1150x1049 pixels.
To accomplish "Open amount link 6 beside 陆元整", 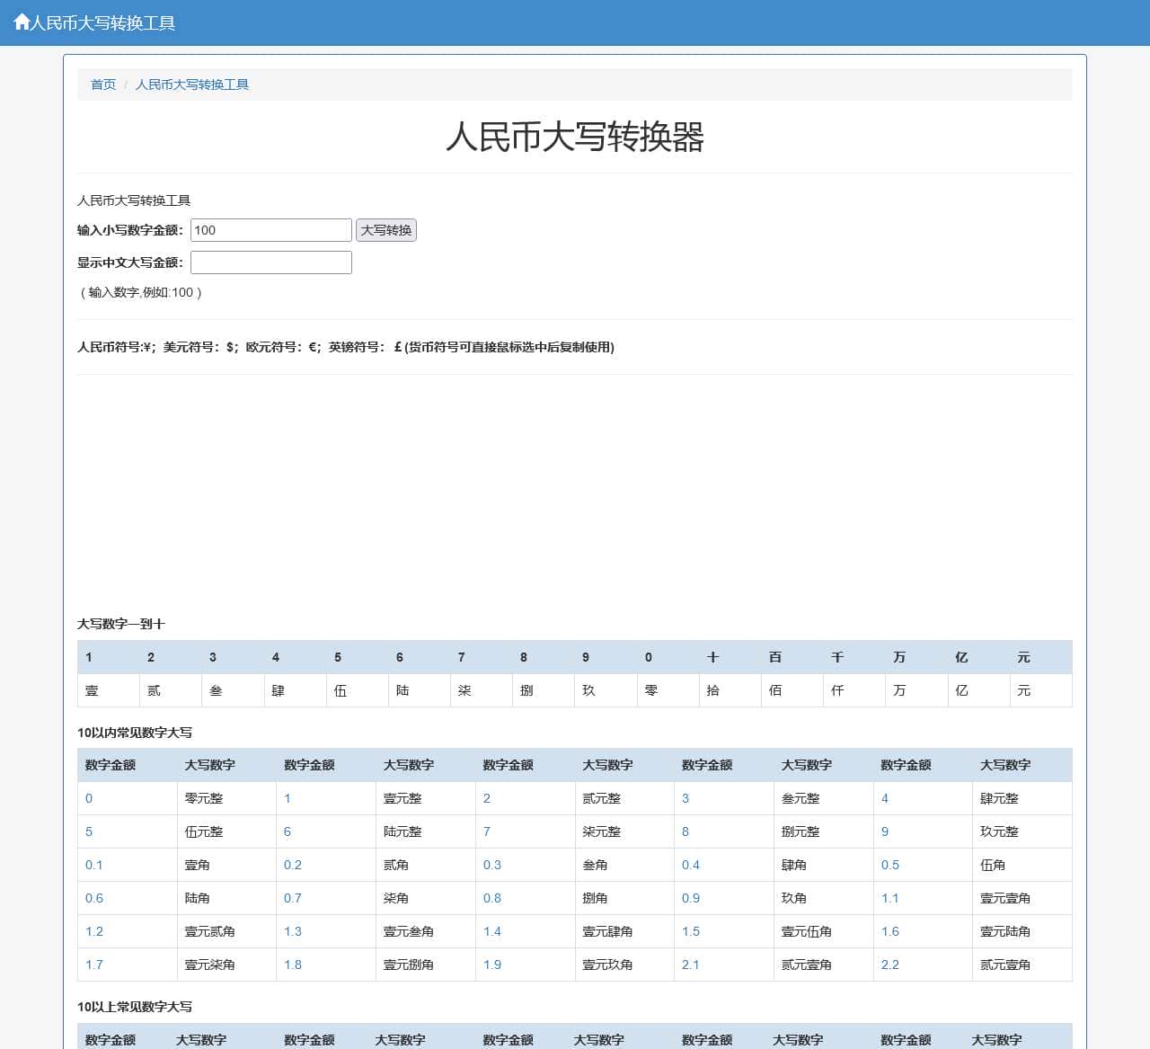I will [287, 831].
